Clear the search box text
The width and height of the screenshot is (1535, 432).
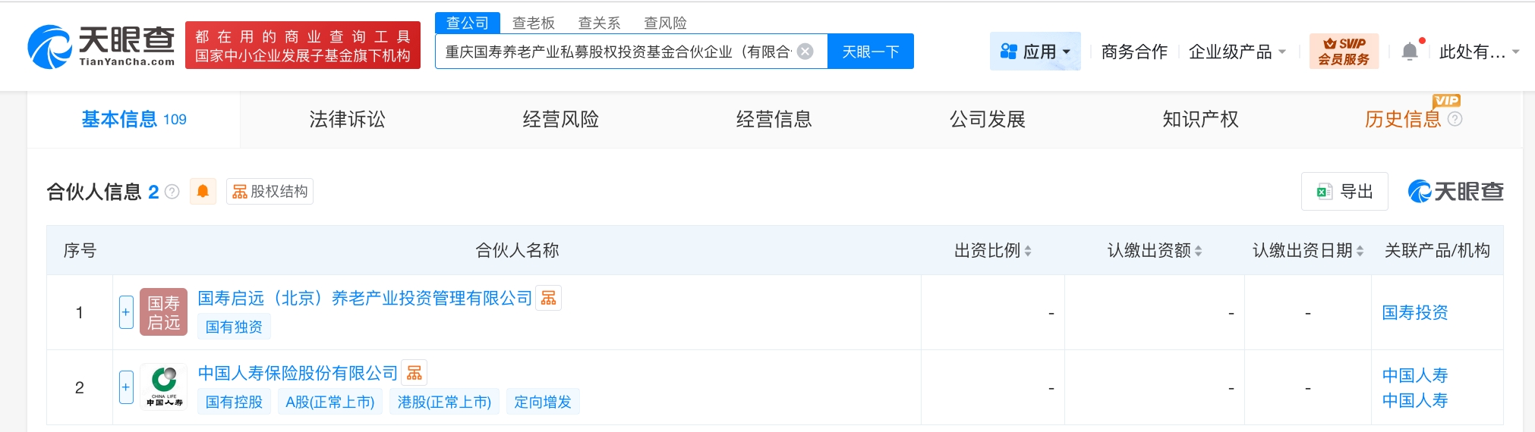click(805, 52)
